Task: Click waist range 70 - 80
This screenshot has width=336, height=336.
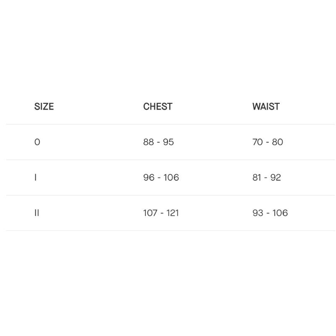Action: [x=268, y=142]
